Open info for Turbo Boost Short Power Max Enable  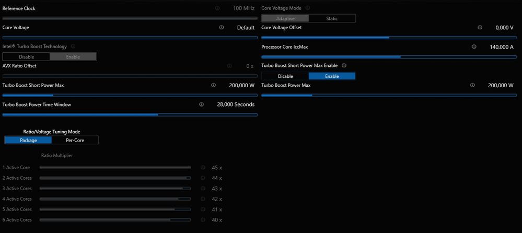pos(344,66)
